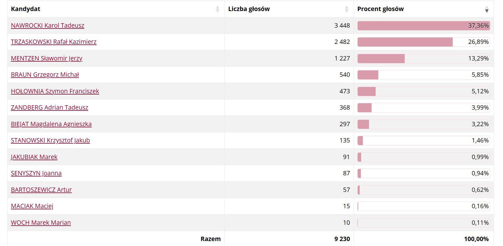Viewport: 503px width, 246px height.
Task: Sort by Liczba głosów arrows icon
Action: (x=347, y=9)
